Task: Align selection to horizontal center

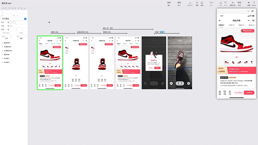Action: point(13,8)
